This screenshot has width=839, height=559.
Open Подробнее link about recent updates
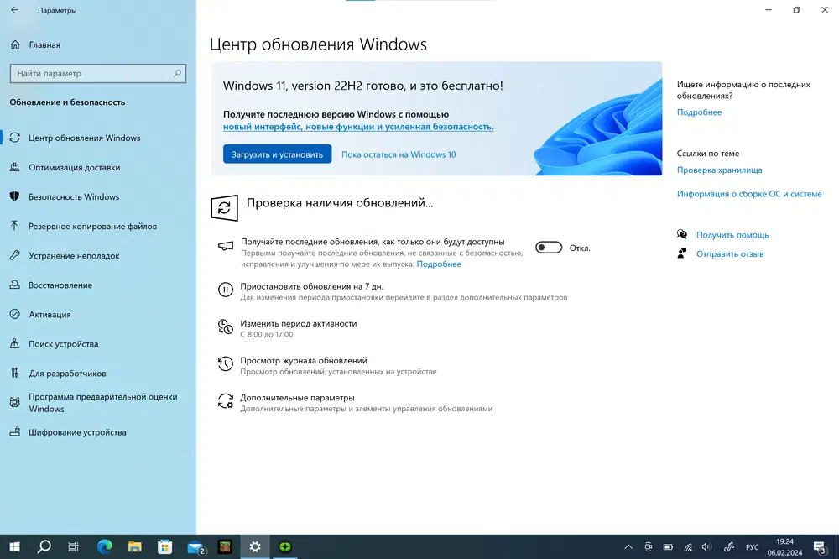[x=699, y=112]
